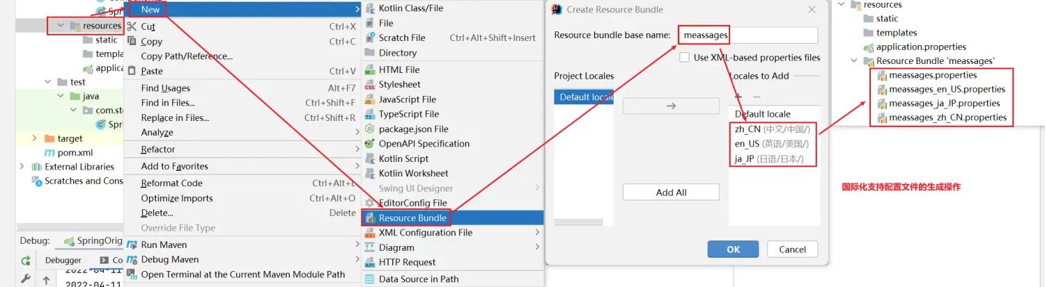
Task: Select Reformat Code in context menu
Action: 171,183
